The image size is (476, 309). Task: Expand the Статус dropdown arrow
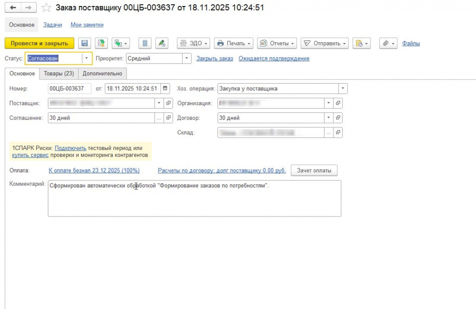click(86, 58)
